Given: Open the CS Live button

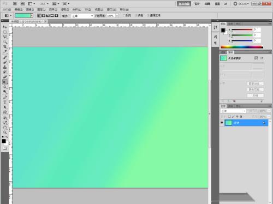Looking at the screenshot, I should point(241,4).
